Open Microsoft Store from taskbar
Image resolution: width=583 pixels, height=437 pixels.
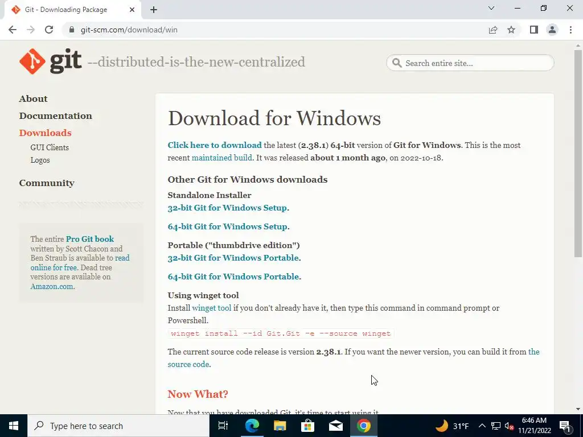(307, 426)
